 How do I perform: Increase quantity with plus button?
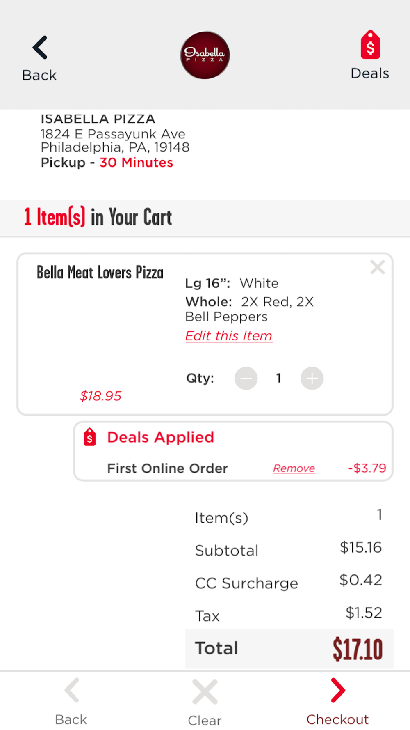click(x=312, y=378)
